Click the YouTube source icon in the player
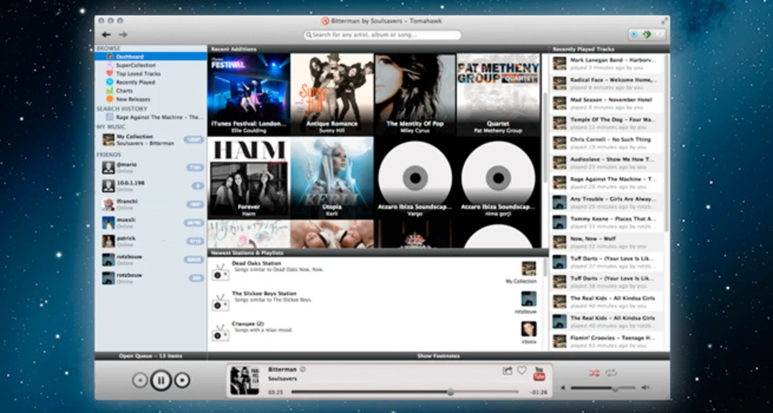The image size is (773, 413). pos(540,374)
